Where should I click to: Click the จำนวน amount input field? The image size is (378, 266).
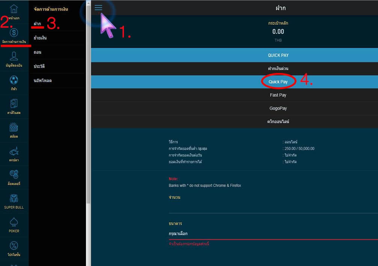[x=274, y=208]
